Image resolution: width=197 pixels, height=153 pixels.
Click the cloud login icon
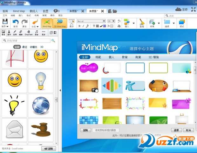click(x=178, y=9)
